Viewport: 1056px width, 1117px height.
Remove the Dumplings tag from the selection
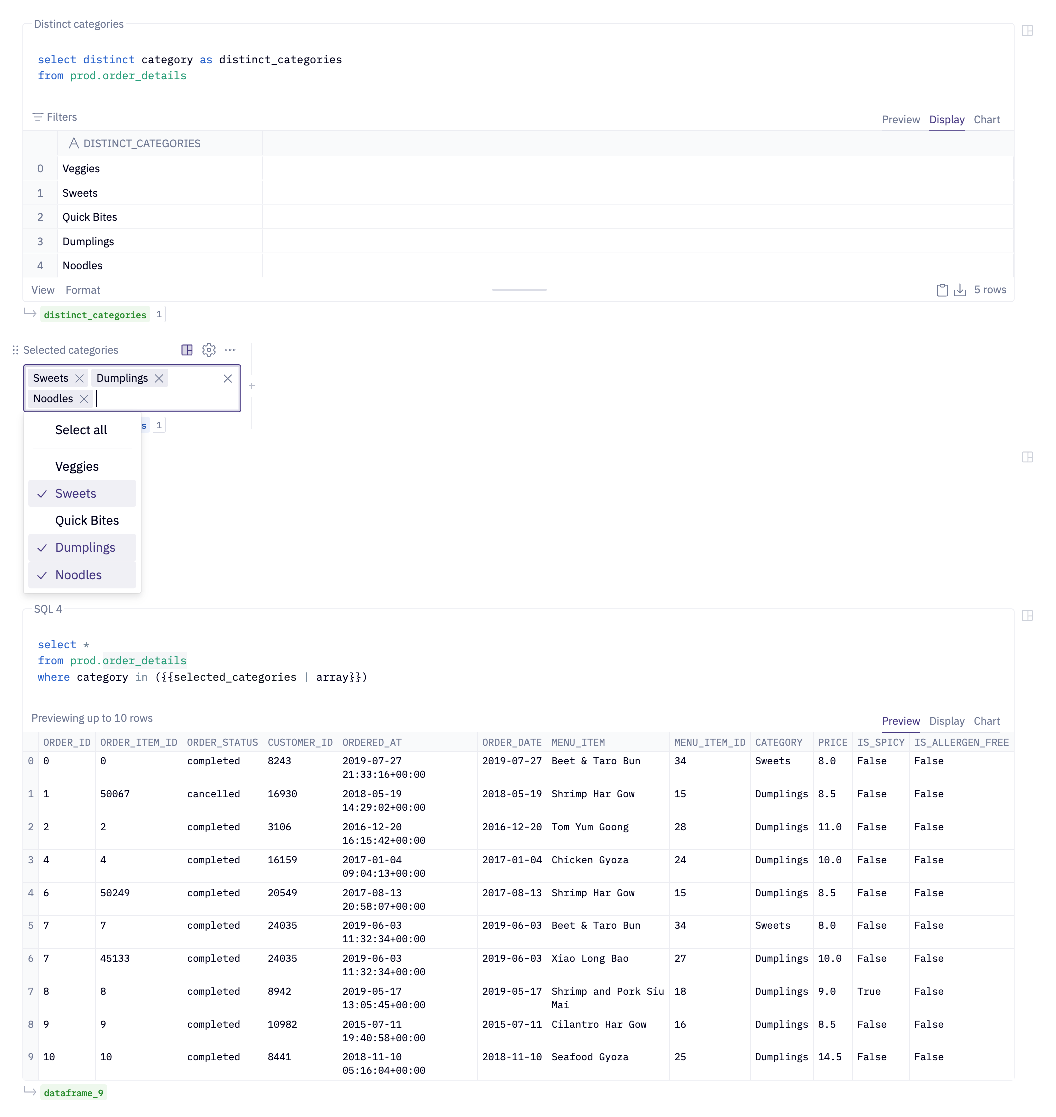point(159,378)
